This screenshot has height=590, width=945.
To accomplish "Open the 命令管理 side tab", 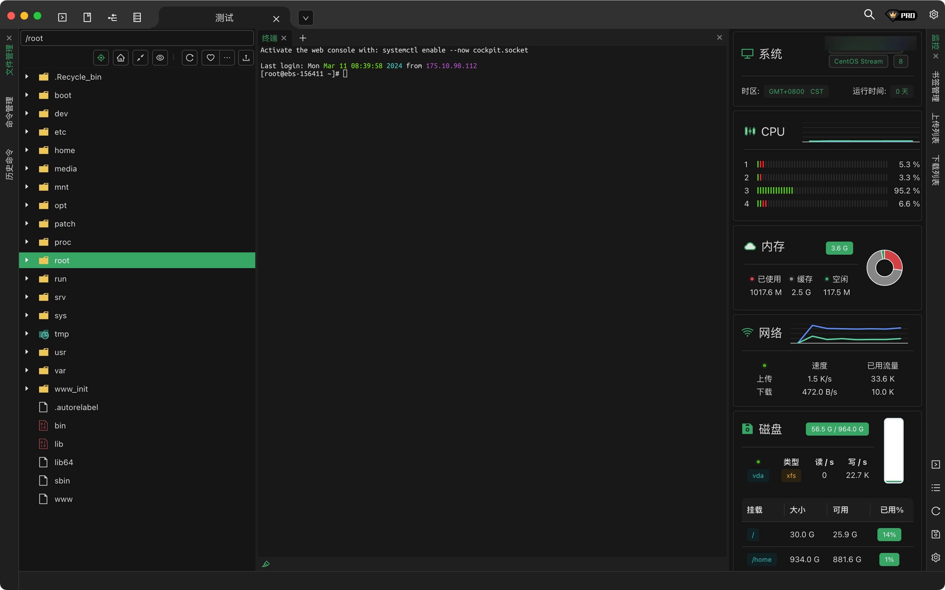I will pyautogui.click(x=10, y=112).
